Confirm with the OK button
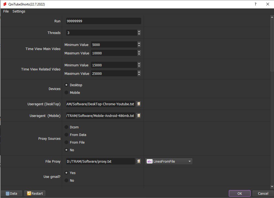 [x=239, y=193]
